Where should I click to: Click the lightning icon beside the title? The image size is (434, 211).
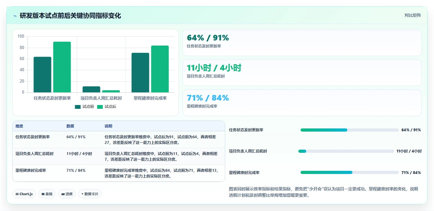click(15, 16)
